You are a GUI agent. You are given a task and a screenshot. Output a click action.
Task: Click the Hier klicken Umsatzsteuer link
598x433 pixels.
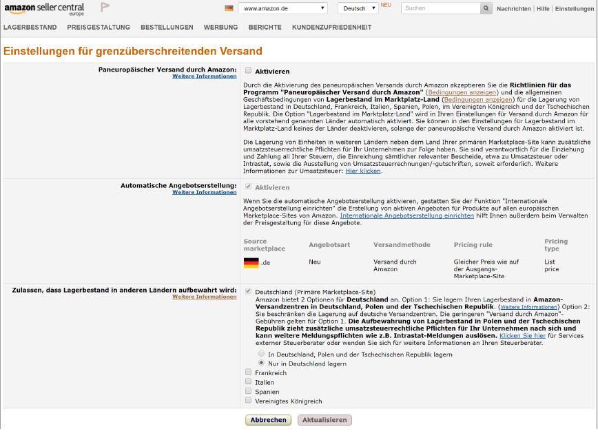363,171
